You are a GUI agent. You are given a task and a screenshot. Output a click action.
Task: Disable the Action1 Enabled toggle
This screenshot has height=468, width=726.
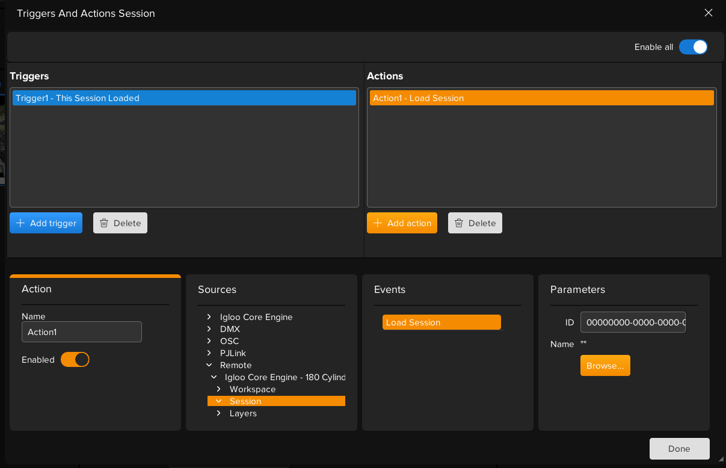click(x=75, y=360)
